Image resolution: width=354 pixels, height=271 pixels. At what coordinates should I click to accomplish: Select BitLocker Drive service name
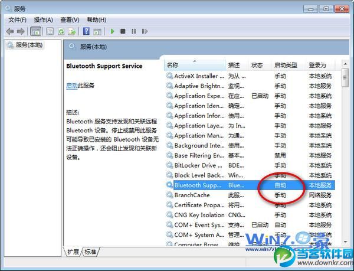[198, 165]
